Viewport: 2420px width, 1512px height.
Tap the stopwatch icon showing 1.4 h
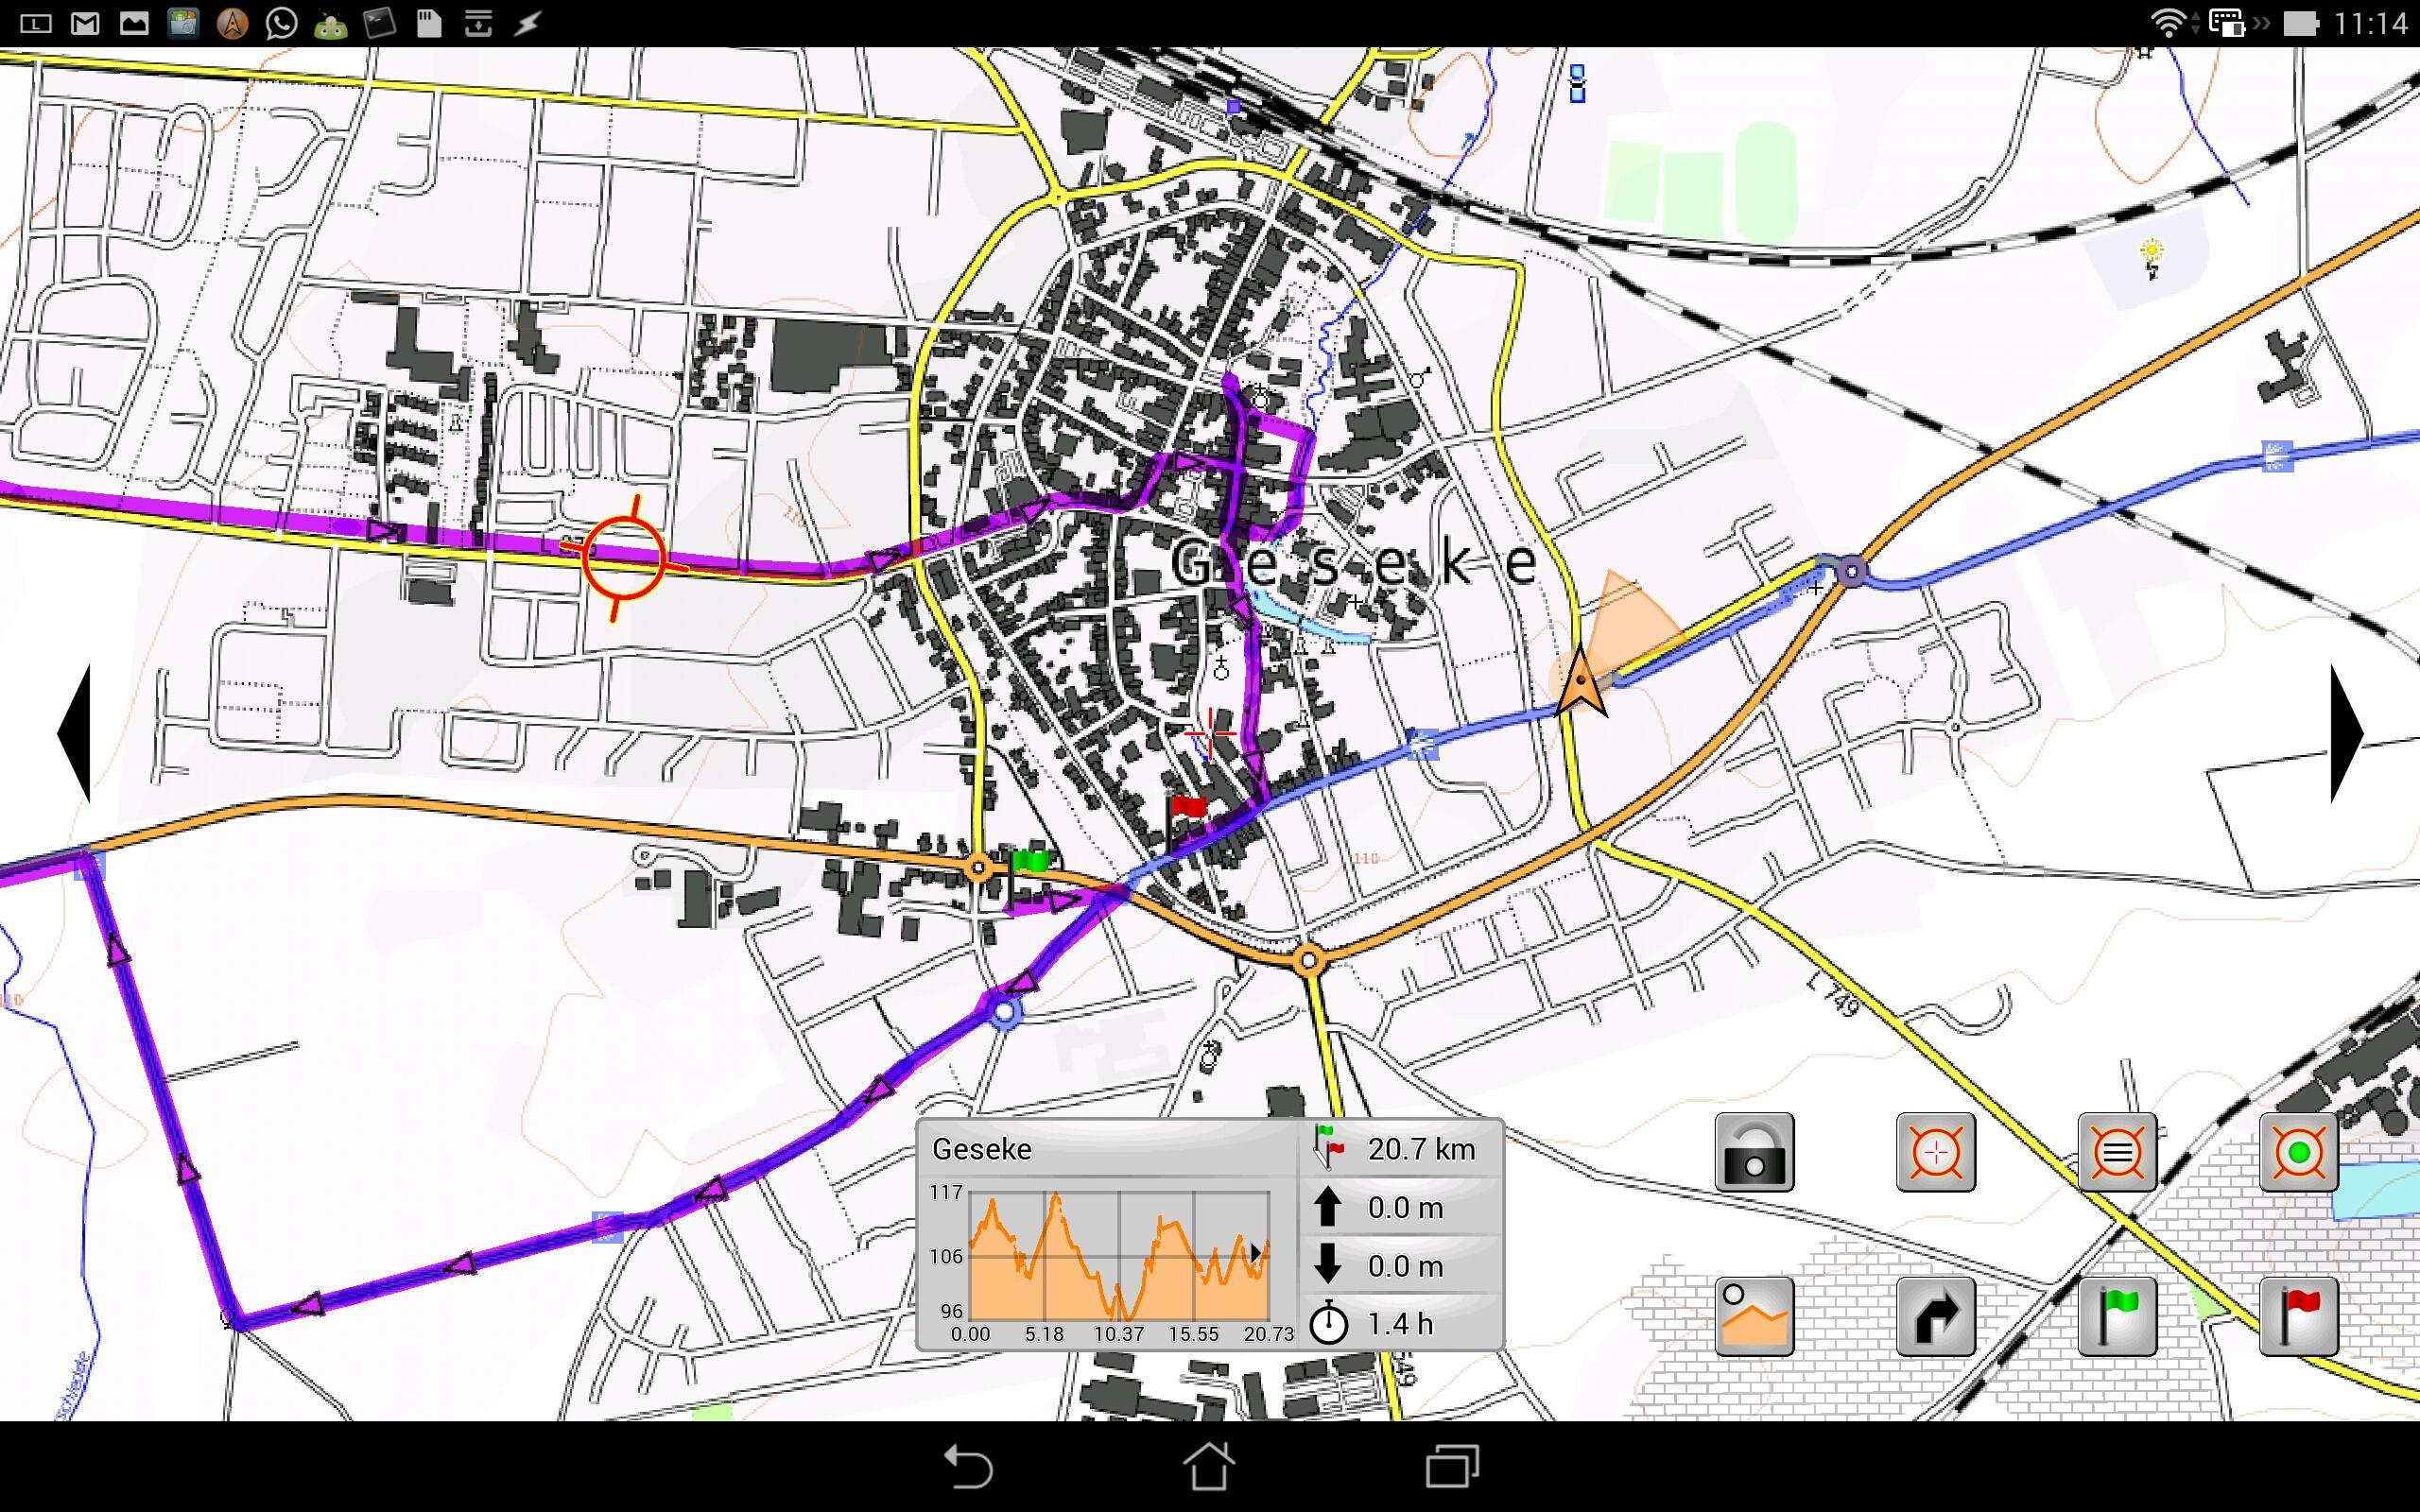tap(1330, 1323)
